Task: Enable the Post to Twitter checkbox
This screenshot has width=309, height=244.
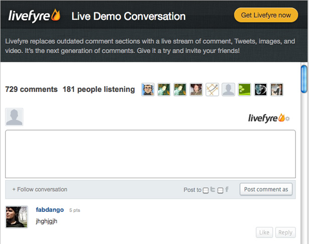Action: [205, 190]
